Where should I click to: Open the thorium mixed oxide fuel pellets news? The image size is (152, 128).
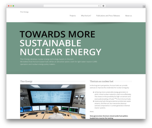[x=109, y=117]
